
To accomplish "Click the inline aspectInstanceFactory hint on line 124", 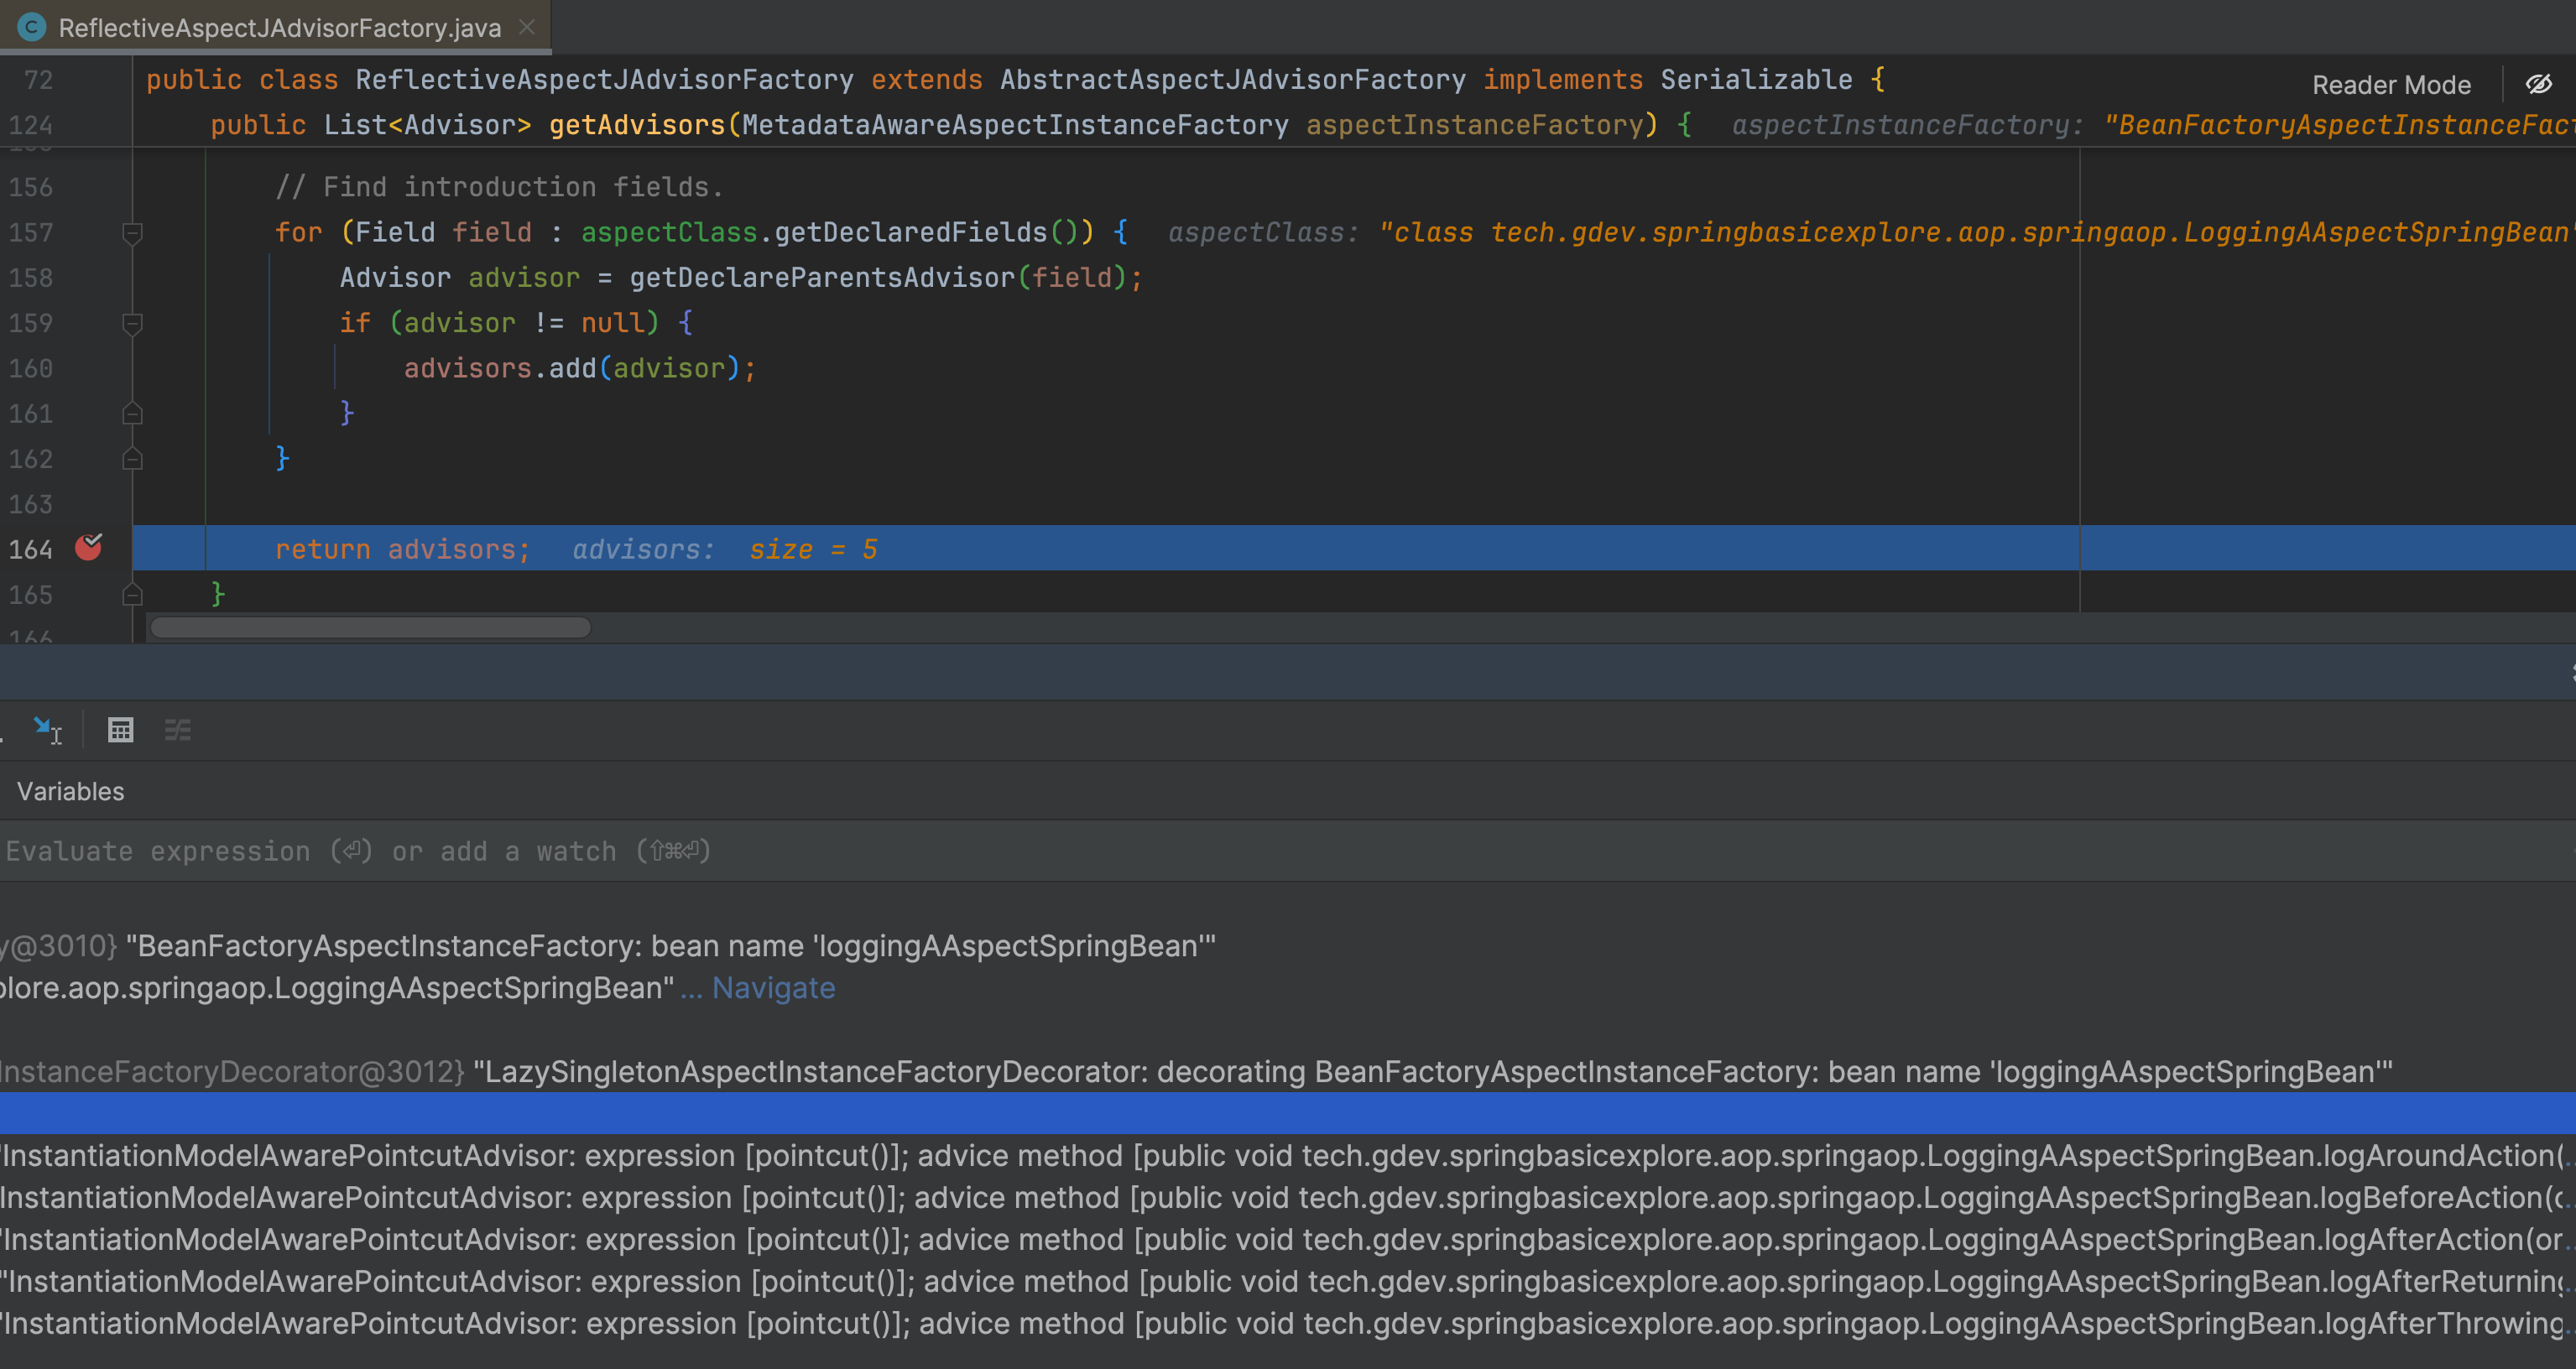I will pos(2154,125).
